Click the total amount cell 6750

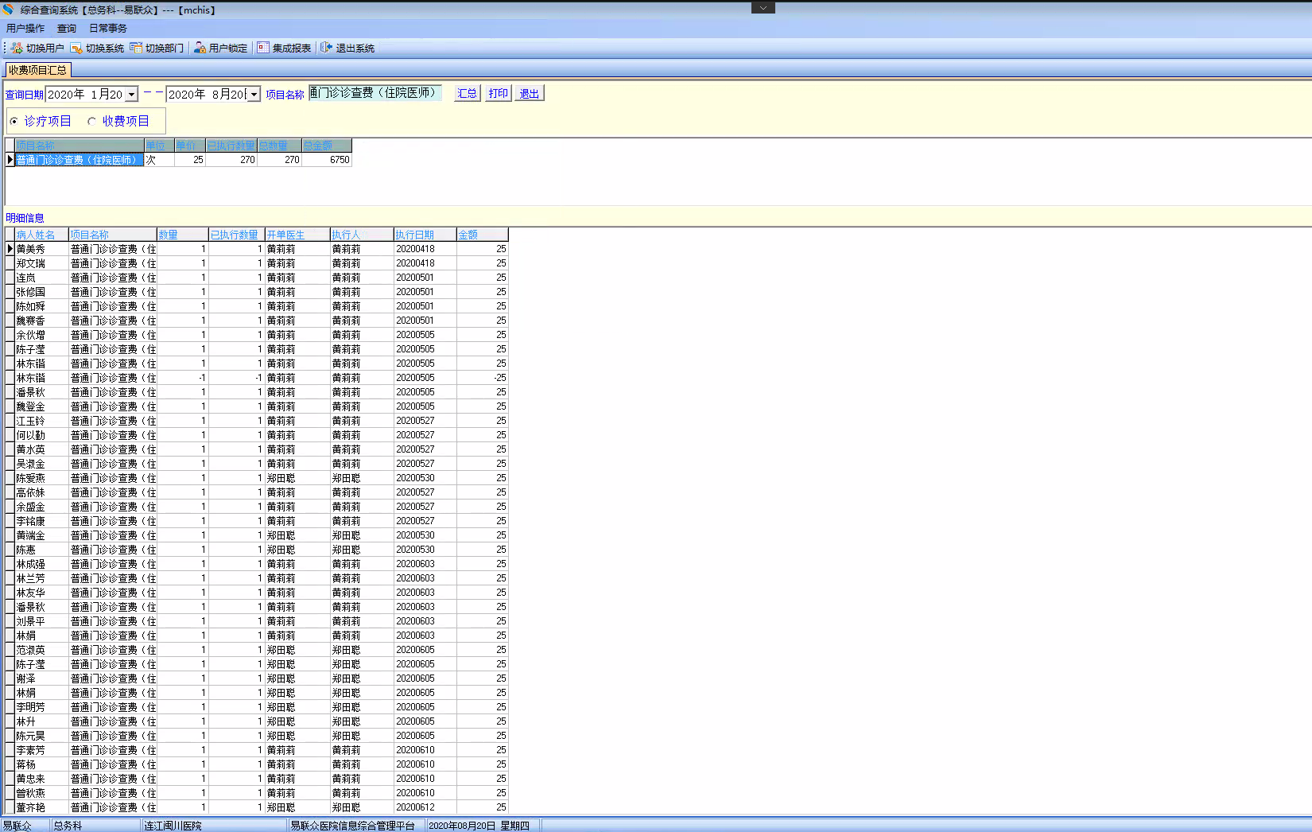(327, 160)
